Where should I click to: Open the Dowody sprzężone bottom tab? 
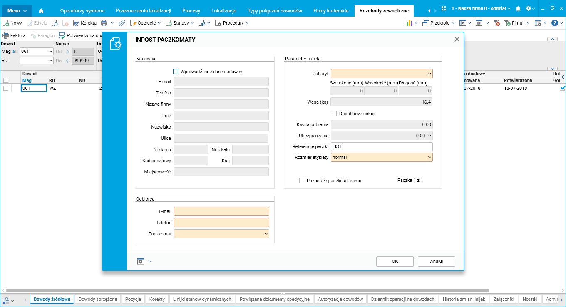[x=98, y=299]
